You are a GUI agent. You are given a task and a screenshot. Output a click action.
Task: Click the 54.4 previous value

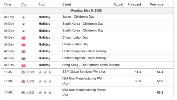pyautogui.click(x=160, y=72)
